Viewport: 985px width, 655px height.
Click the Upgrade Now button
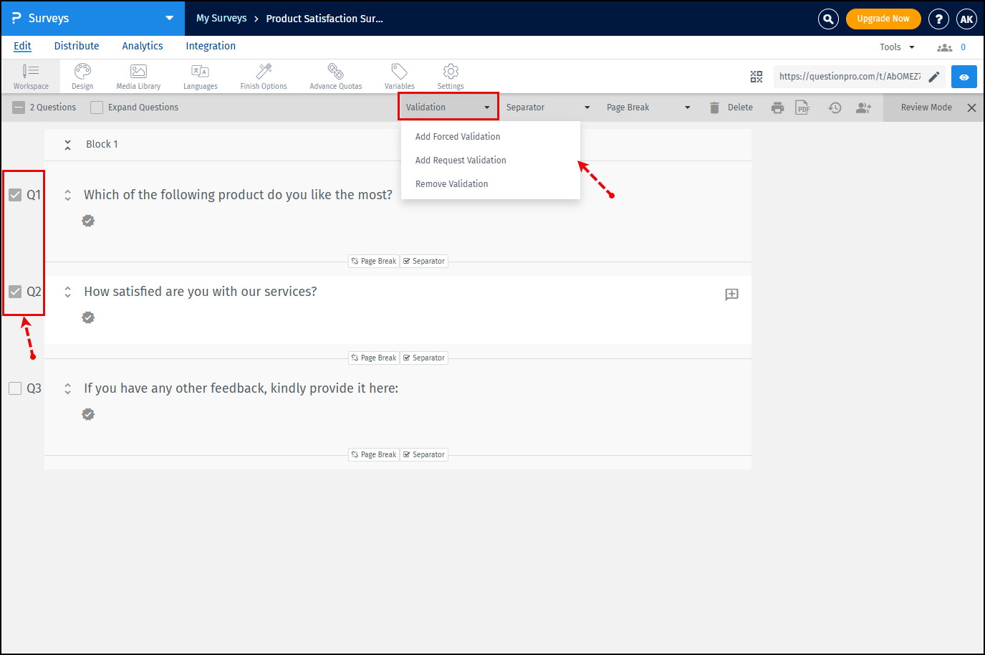click(x=883, y=19)
